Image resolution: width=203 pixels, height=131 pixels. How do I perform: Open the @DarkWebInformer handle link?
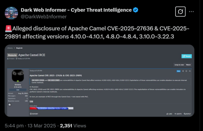coord(44,17)
